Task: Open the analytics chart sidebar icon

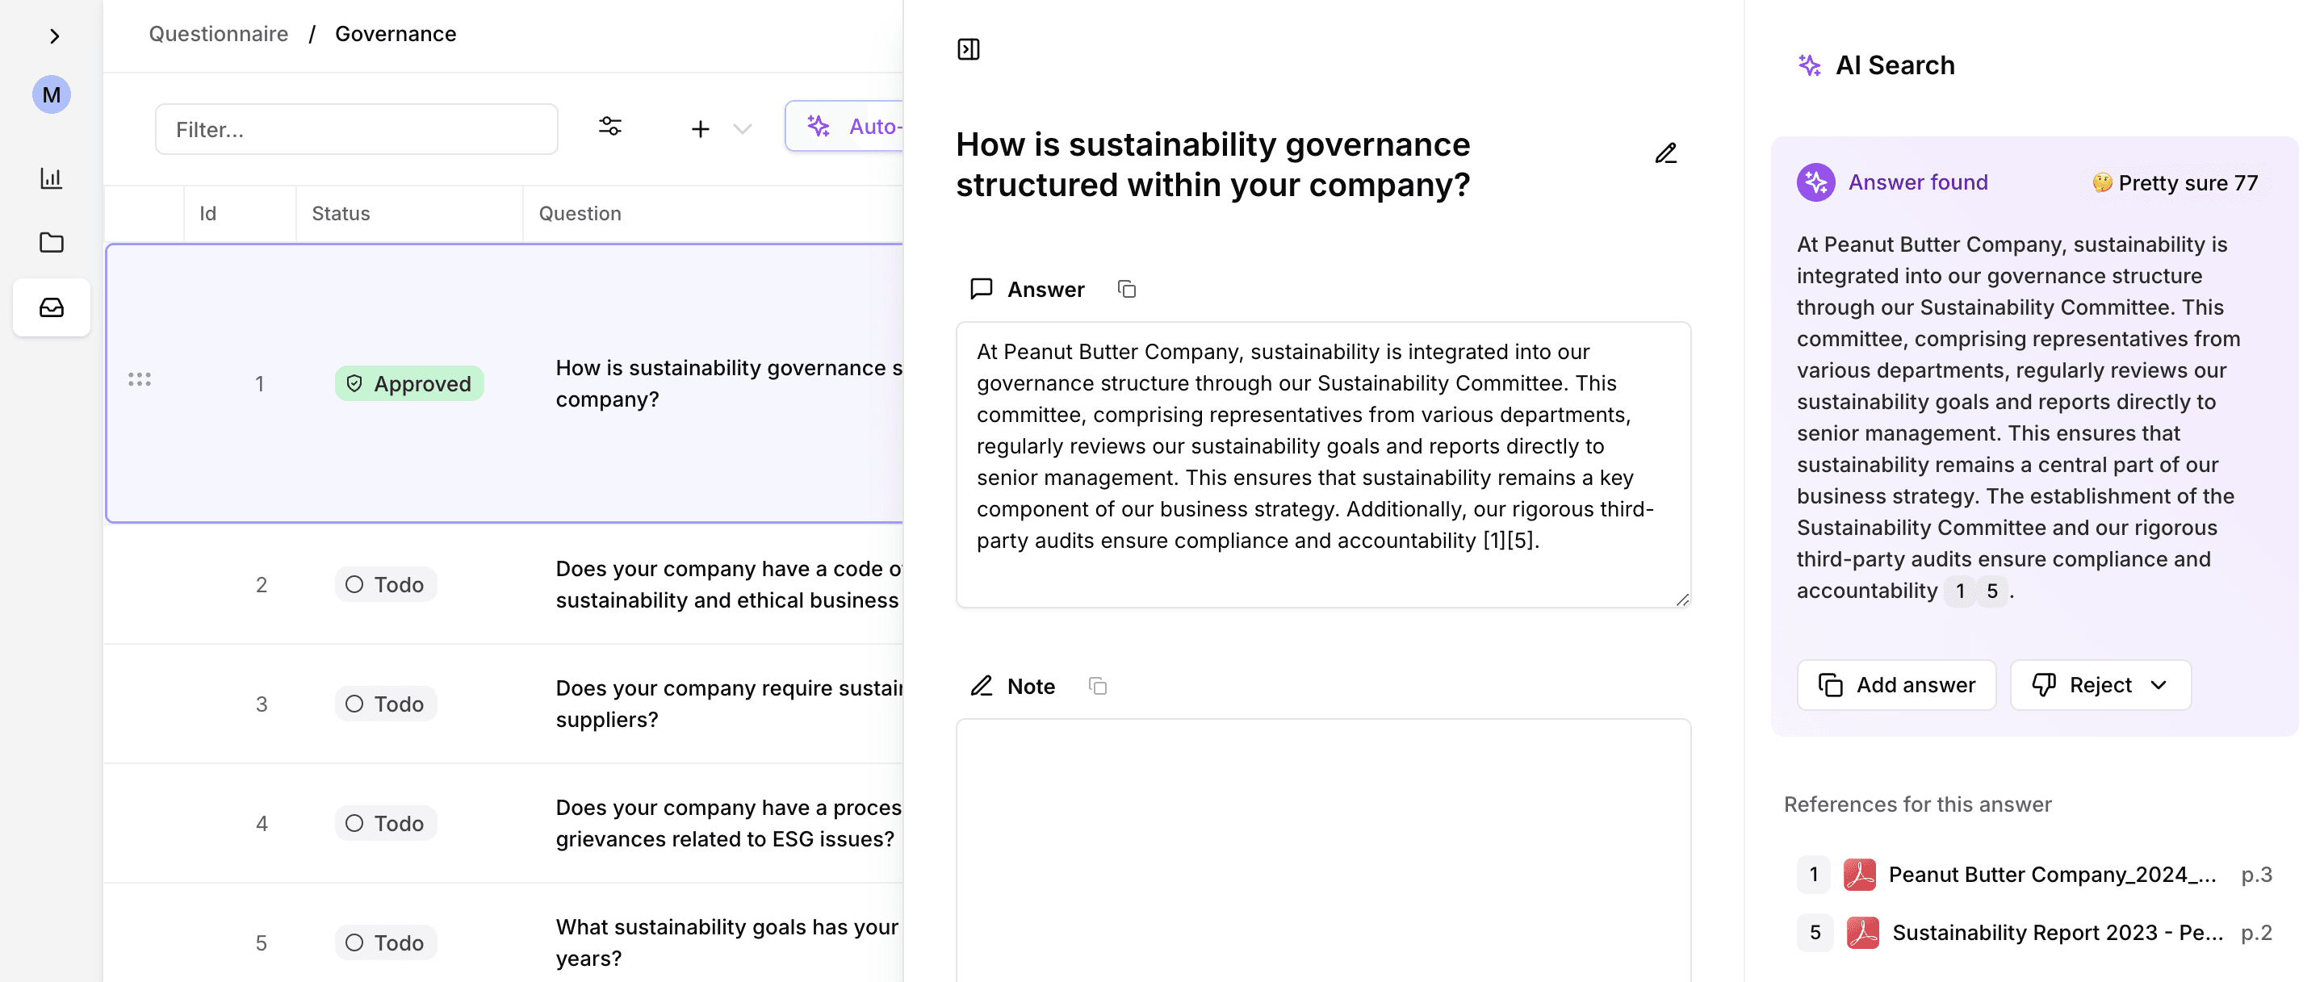Action: (x=52, y=178)
